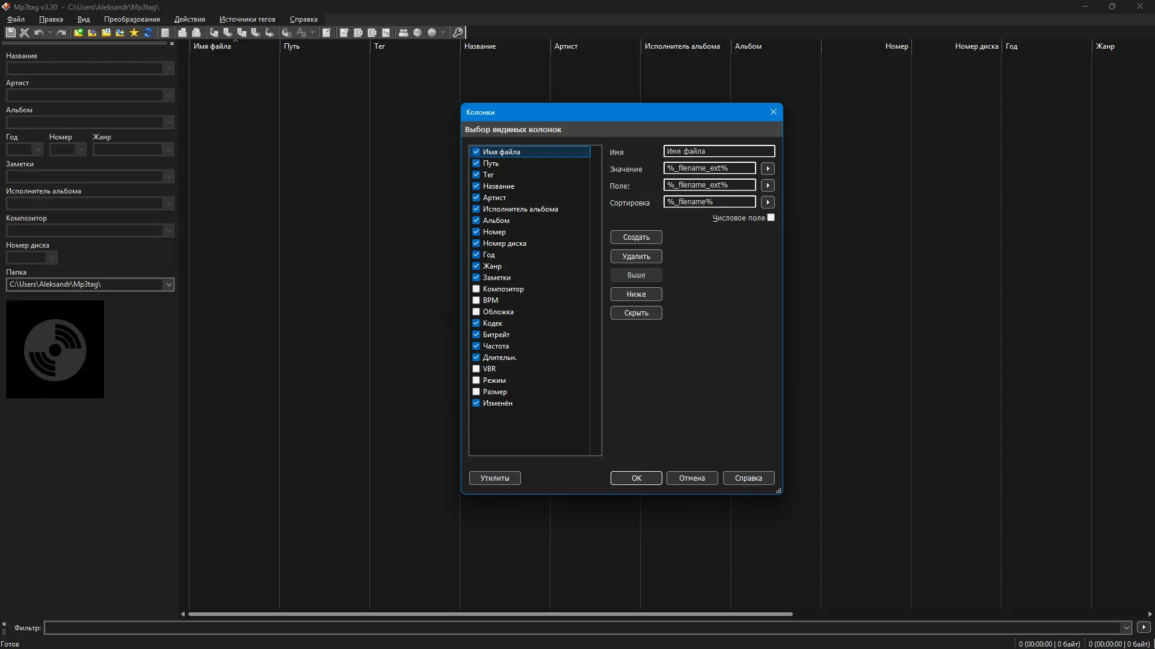
Task: Toggle the Числовое поле checkbox
Action: (771, 218)
